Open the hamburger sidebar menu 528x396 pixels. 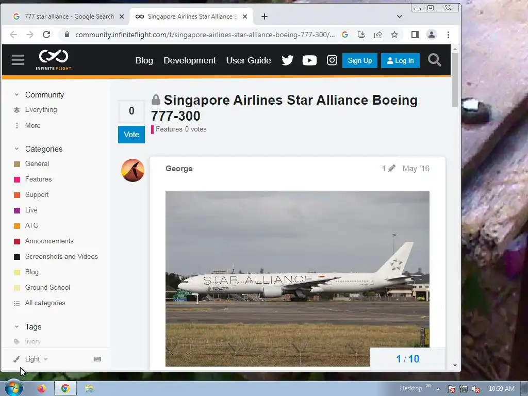[18, 60]
